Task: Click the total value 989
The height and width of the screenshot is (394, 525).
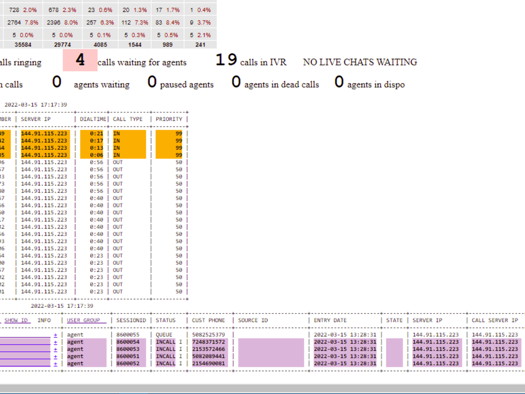Action: tap(167, 45)
